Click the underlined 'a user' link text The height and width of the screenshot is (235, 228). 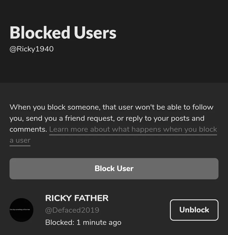[x=20, y=140]
